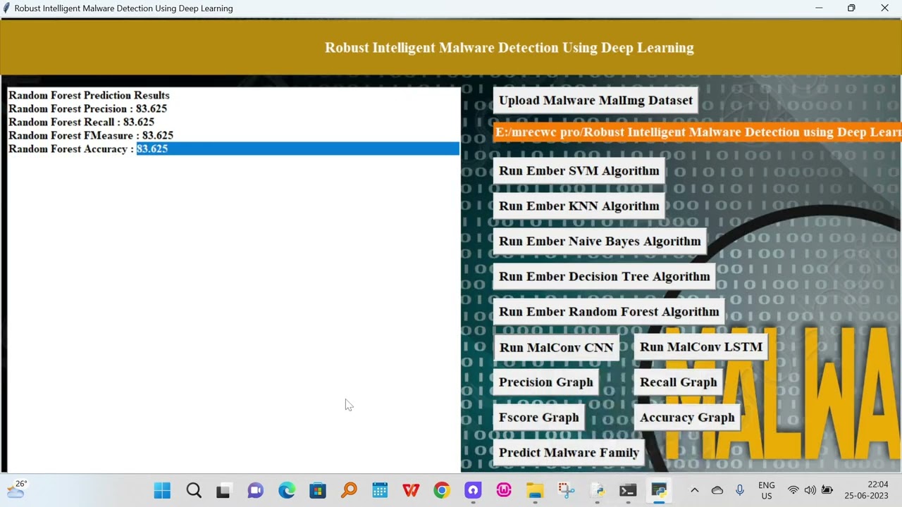Open the Chat app on taskbar

tap(255, 490)
